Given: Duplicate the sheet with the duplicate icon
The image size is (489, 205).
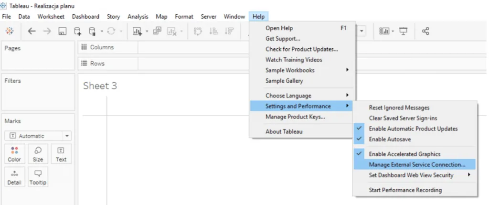Looking at the screenshot, I should click(157, 31).
